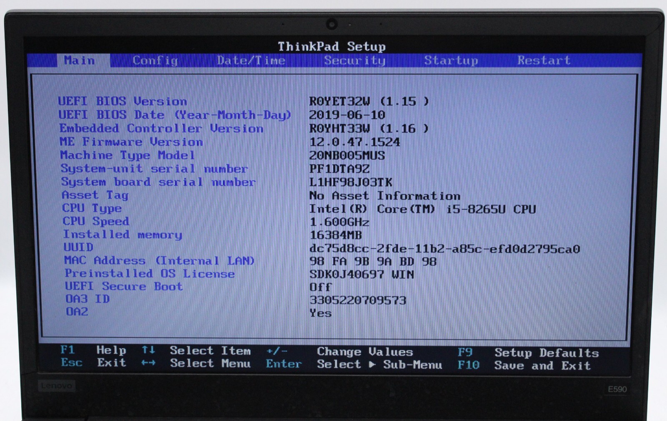Click the UEFI BIOS Version label

123,101
